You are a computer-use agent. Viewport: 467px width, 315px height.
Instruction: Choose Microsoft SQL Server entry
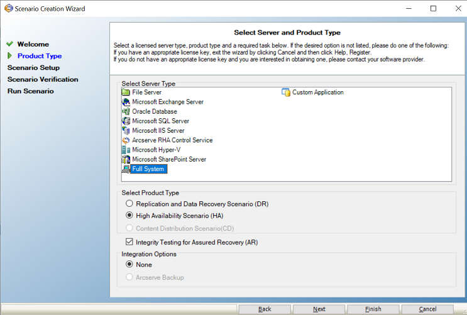160,121
